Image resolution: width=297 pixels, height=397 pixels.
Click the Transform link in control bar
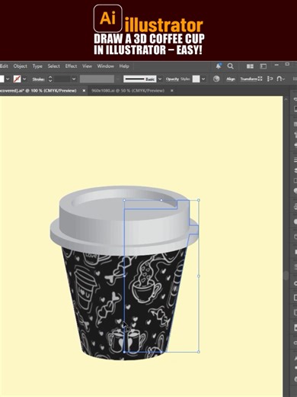click(249, 79)
